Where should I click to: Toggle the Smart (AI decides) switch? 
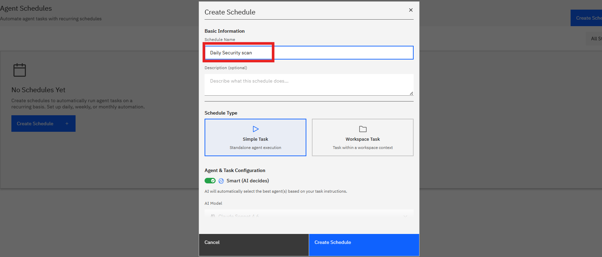(210, 181)
